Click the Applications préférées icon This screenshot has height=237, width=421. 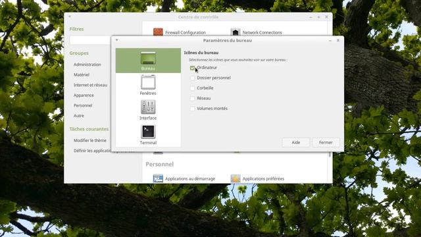[235, 178]
